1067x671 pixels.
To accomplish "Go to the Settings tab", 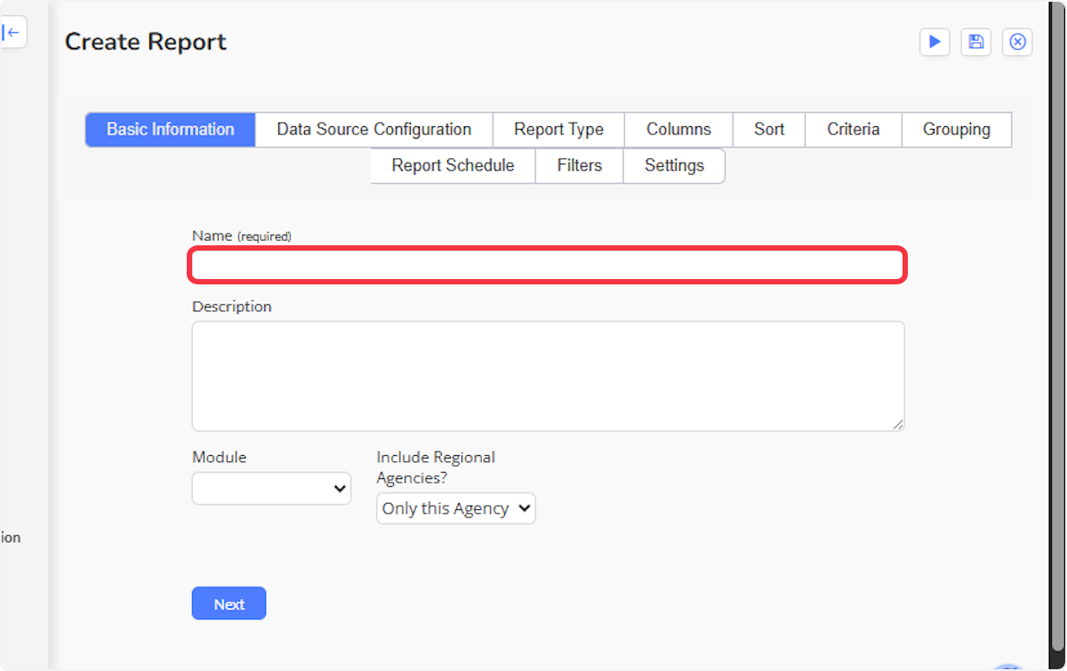I will point(674,166).
